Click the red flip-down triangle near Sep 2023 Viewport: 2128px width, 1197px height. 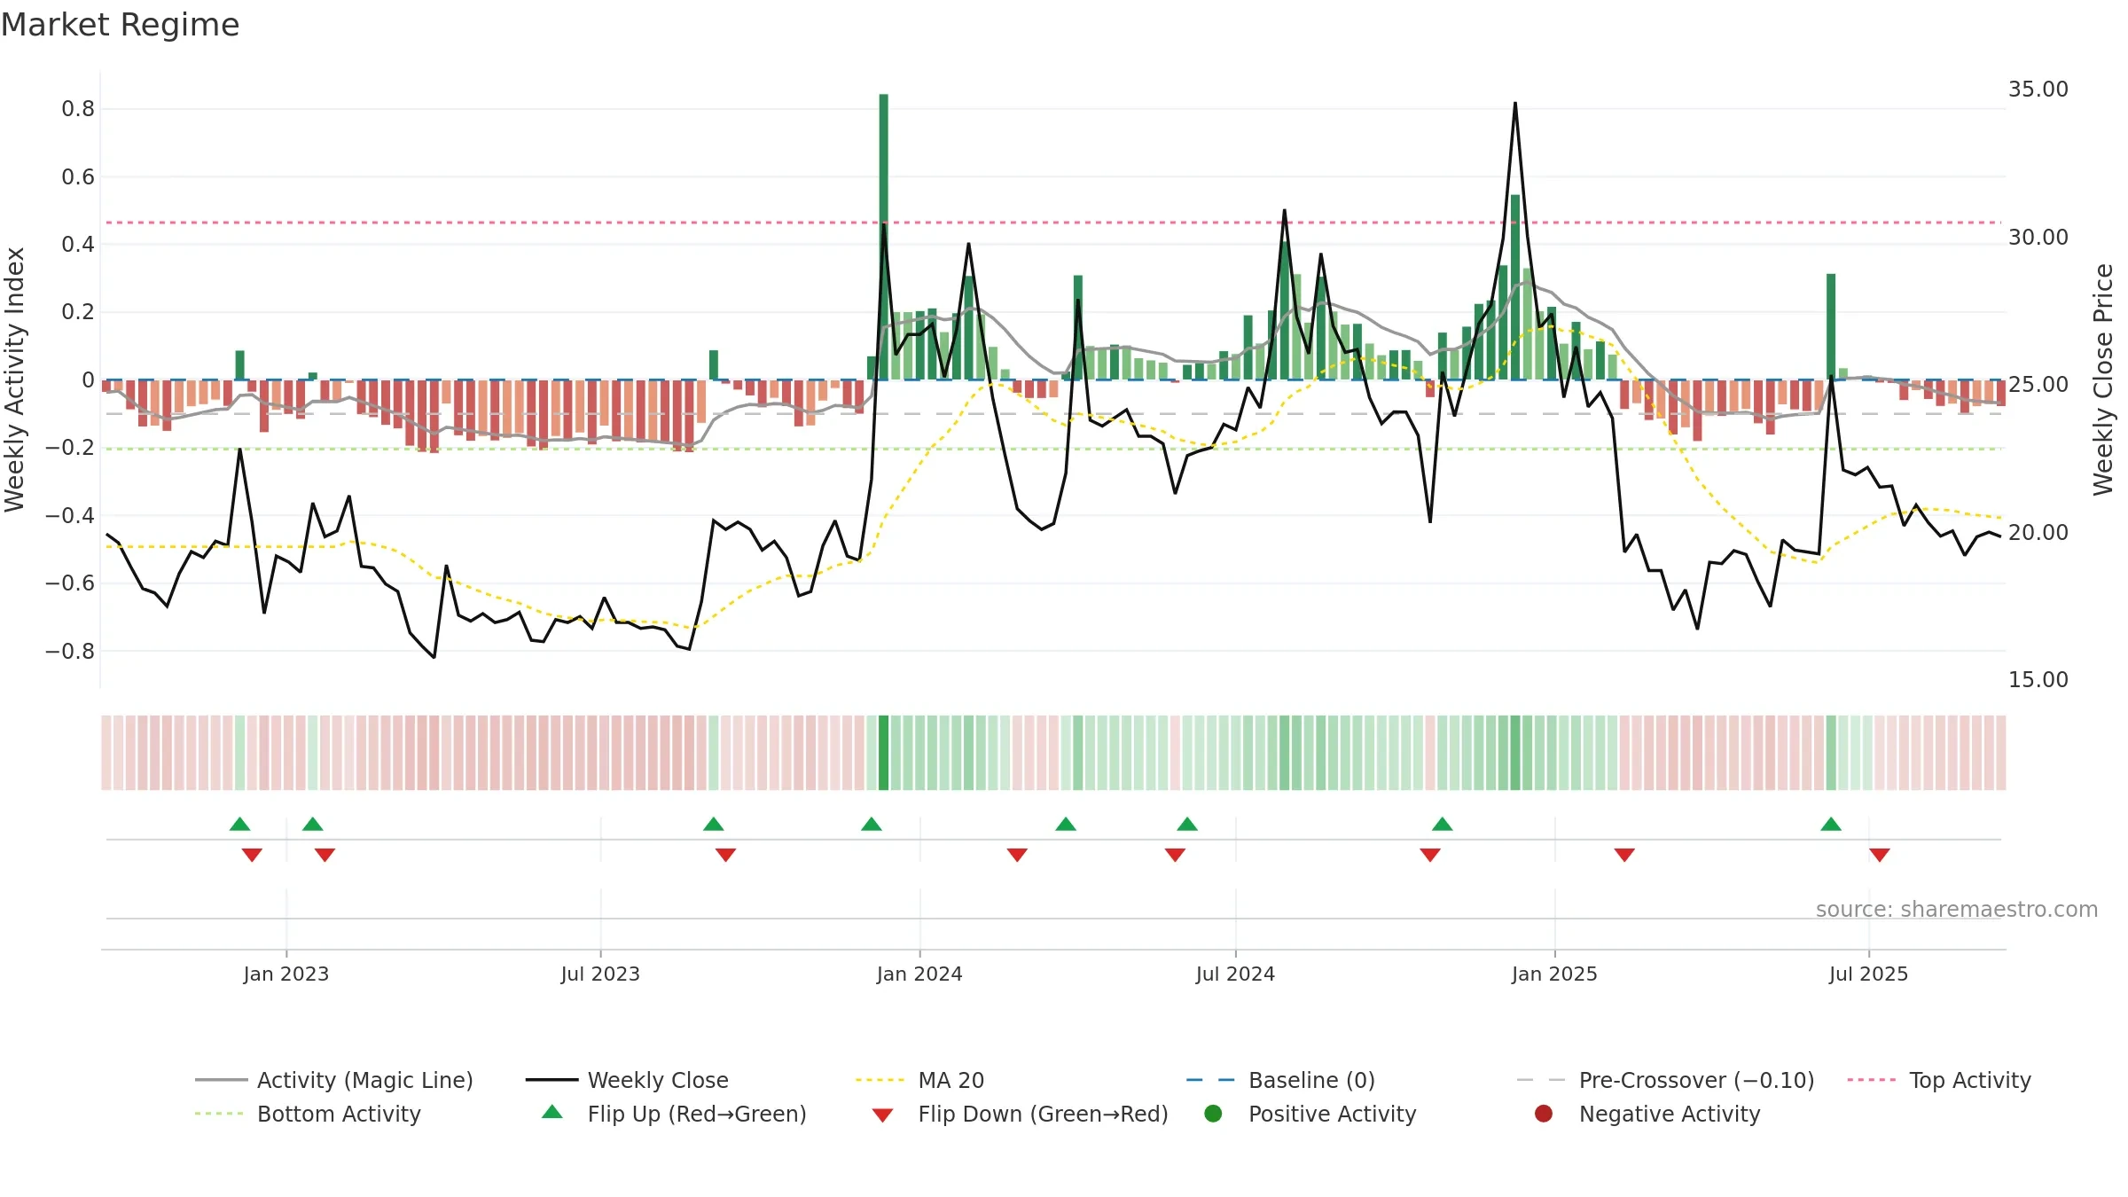[x=725, y=855]
